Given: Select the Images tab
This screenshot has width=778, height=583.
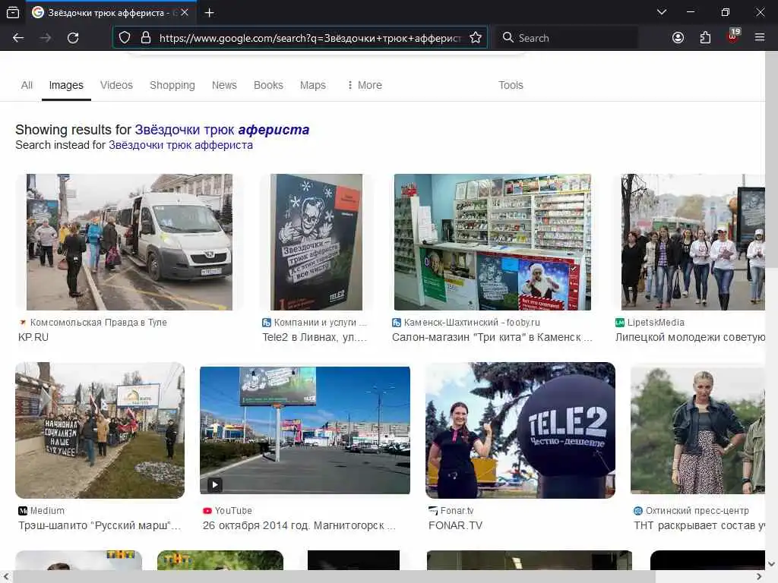Looking at the screenshot, I should [66, 85].
